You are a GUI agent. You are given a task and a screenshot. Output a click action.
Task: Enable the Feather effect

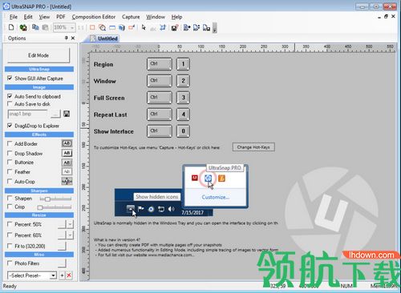tap(10, 171)
